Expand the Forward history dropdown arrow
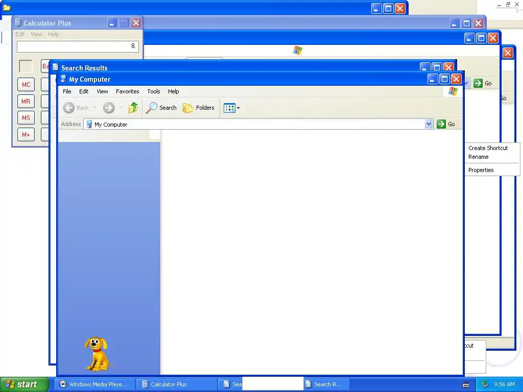523x392 pixels. pyautogui.click(x=121, y=108)
